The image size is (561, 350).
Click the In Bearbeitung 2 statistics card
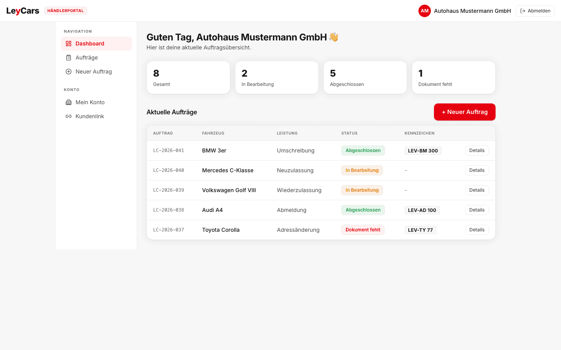[277, 77]
